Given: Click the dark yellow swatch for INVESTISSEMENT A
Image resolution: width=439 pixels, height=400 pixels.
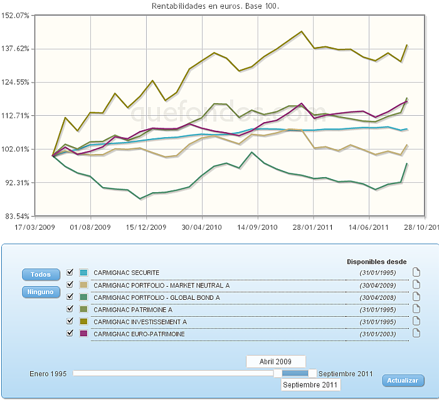Looking at the screenshot, I should (x=83, y=322).
